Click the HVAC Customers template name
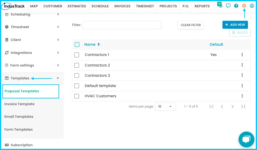The height and width of the screenshot is (150, 257). click(x=100, y=96)
